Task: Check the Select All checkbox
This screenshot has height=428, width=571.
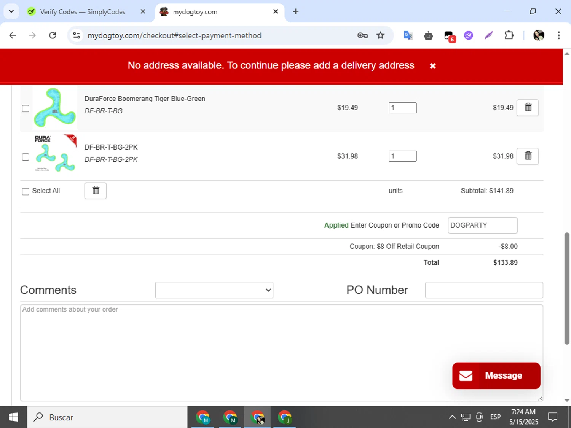Action: pyautogui.click(x=26, y=191)
